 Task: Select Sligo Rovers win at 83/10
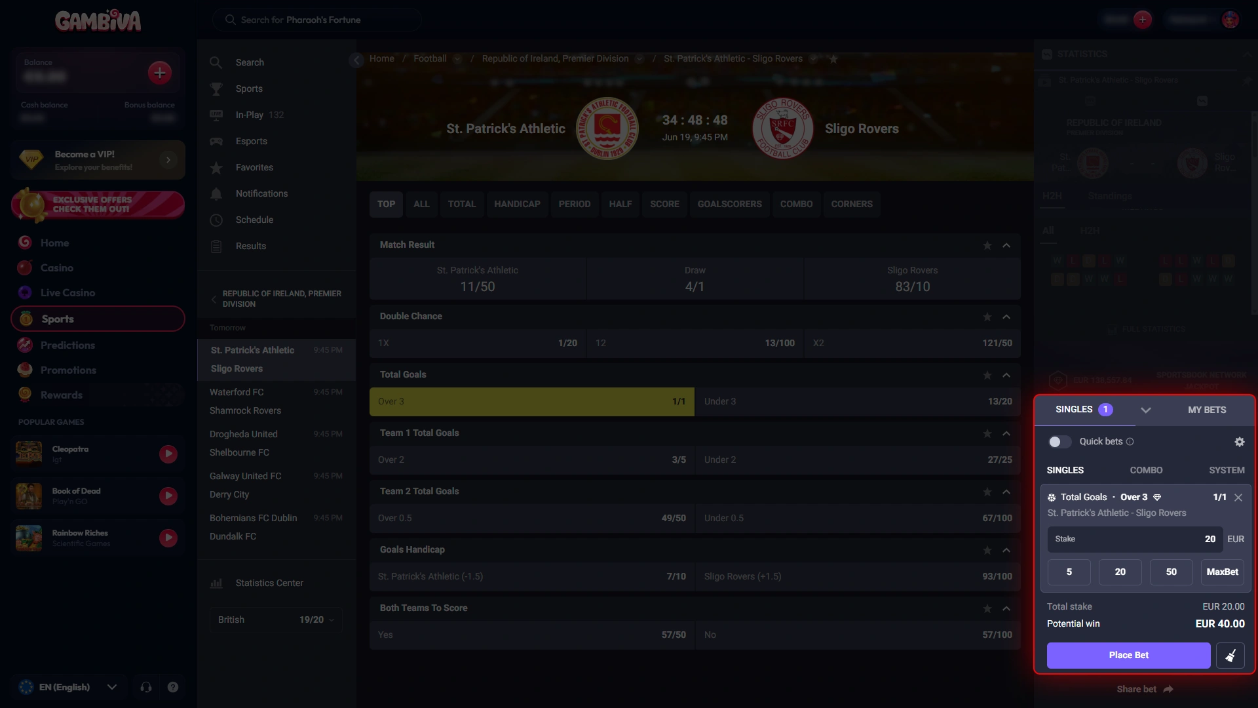pos(912,279)
